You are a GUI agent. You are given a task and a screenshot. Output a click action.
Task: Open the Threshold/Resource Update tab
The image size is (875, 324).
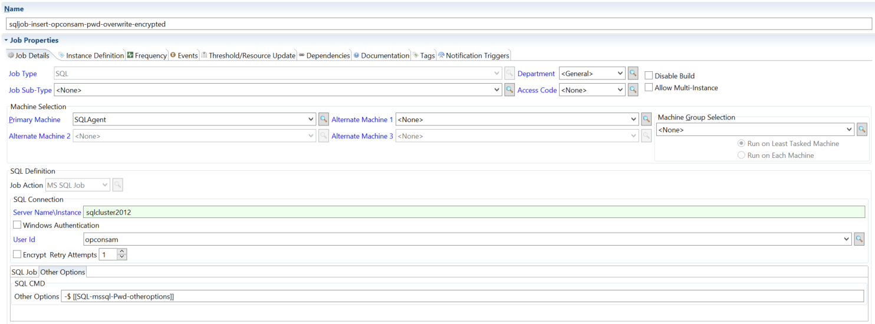tap(248, 55)
